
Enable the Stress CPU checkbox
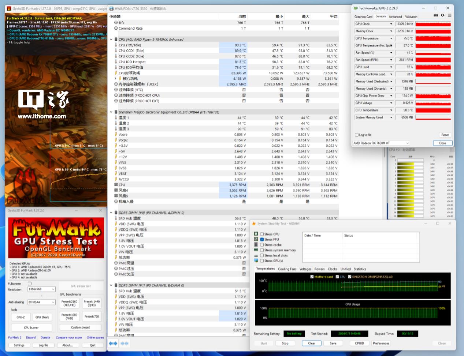click(x=262, y=234)
